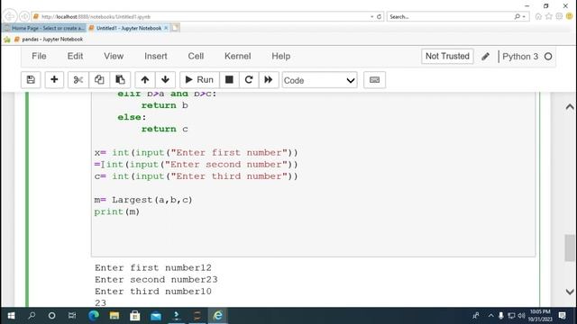Open the Kernel menu
577x324 pixels.
point(238,56)
